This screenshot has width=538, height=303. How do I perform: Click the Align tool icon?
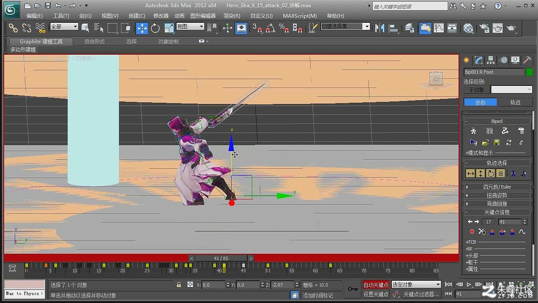(393, 28)
